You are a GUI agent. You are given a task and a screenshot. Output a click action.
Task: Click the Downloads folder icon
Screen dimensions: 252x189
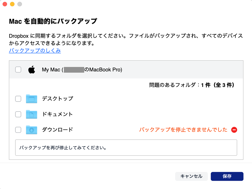tap(32, 130)
